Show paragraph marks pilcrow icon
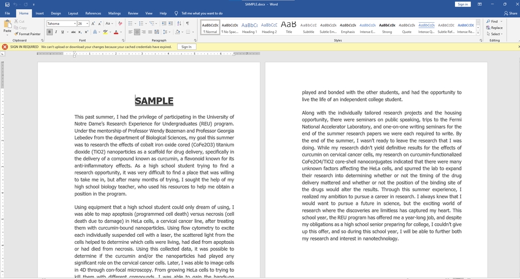Screen dimensions: 520x279 (188, 23)
